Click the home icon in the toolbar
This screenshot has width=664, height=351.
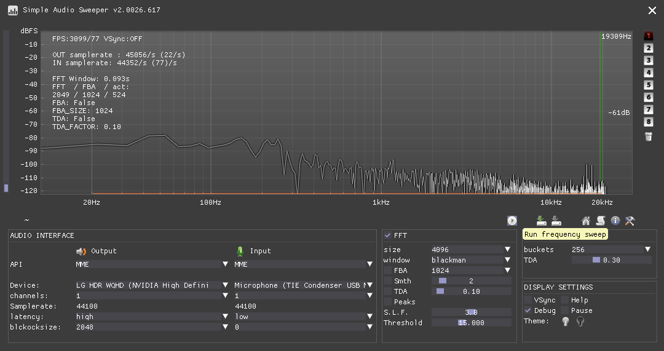pyautogui.click(x=586, y=221)
